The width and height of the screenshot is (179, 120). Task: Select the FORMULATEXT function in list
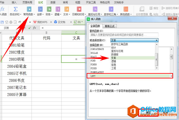[97, 72]
